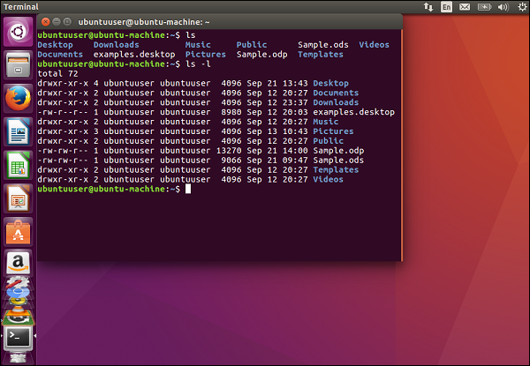Open Ubuntu Software store icon
The width and height of the screenshot is (530, 366).
18,231
